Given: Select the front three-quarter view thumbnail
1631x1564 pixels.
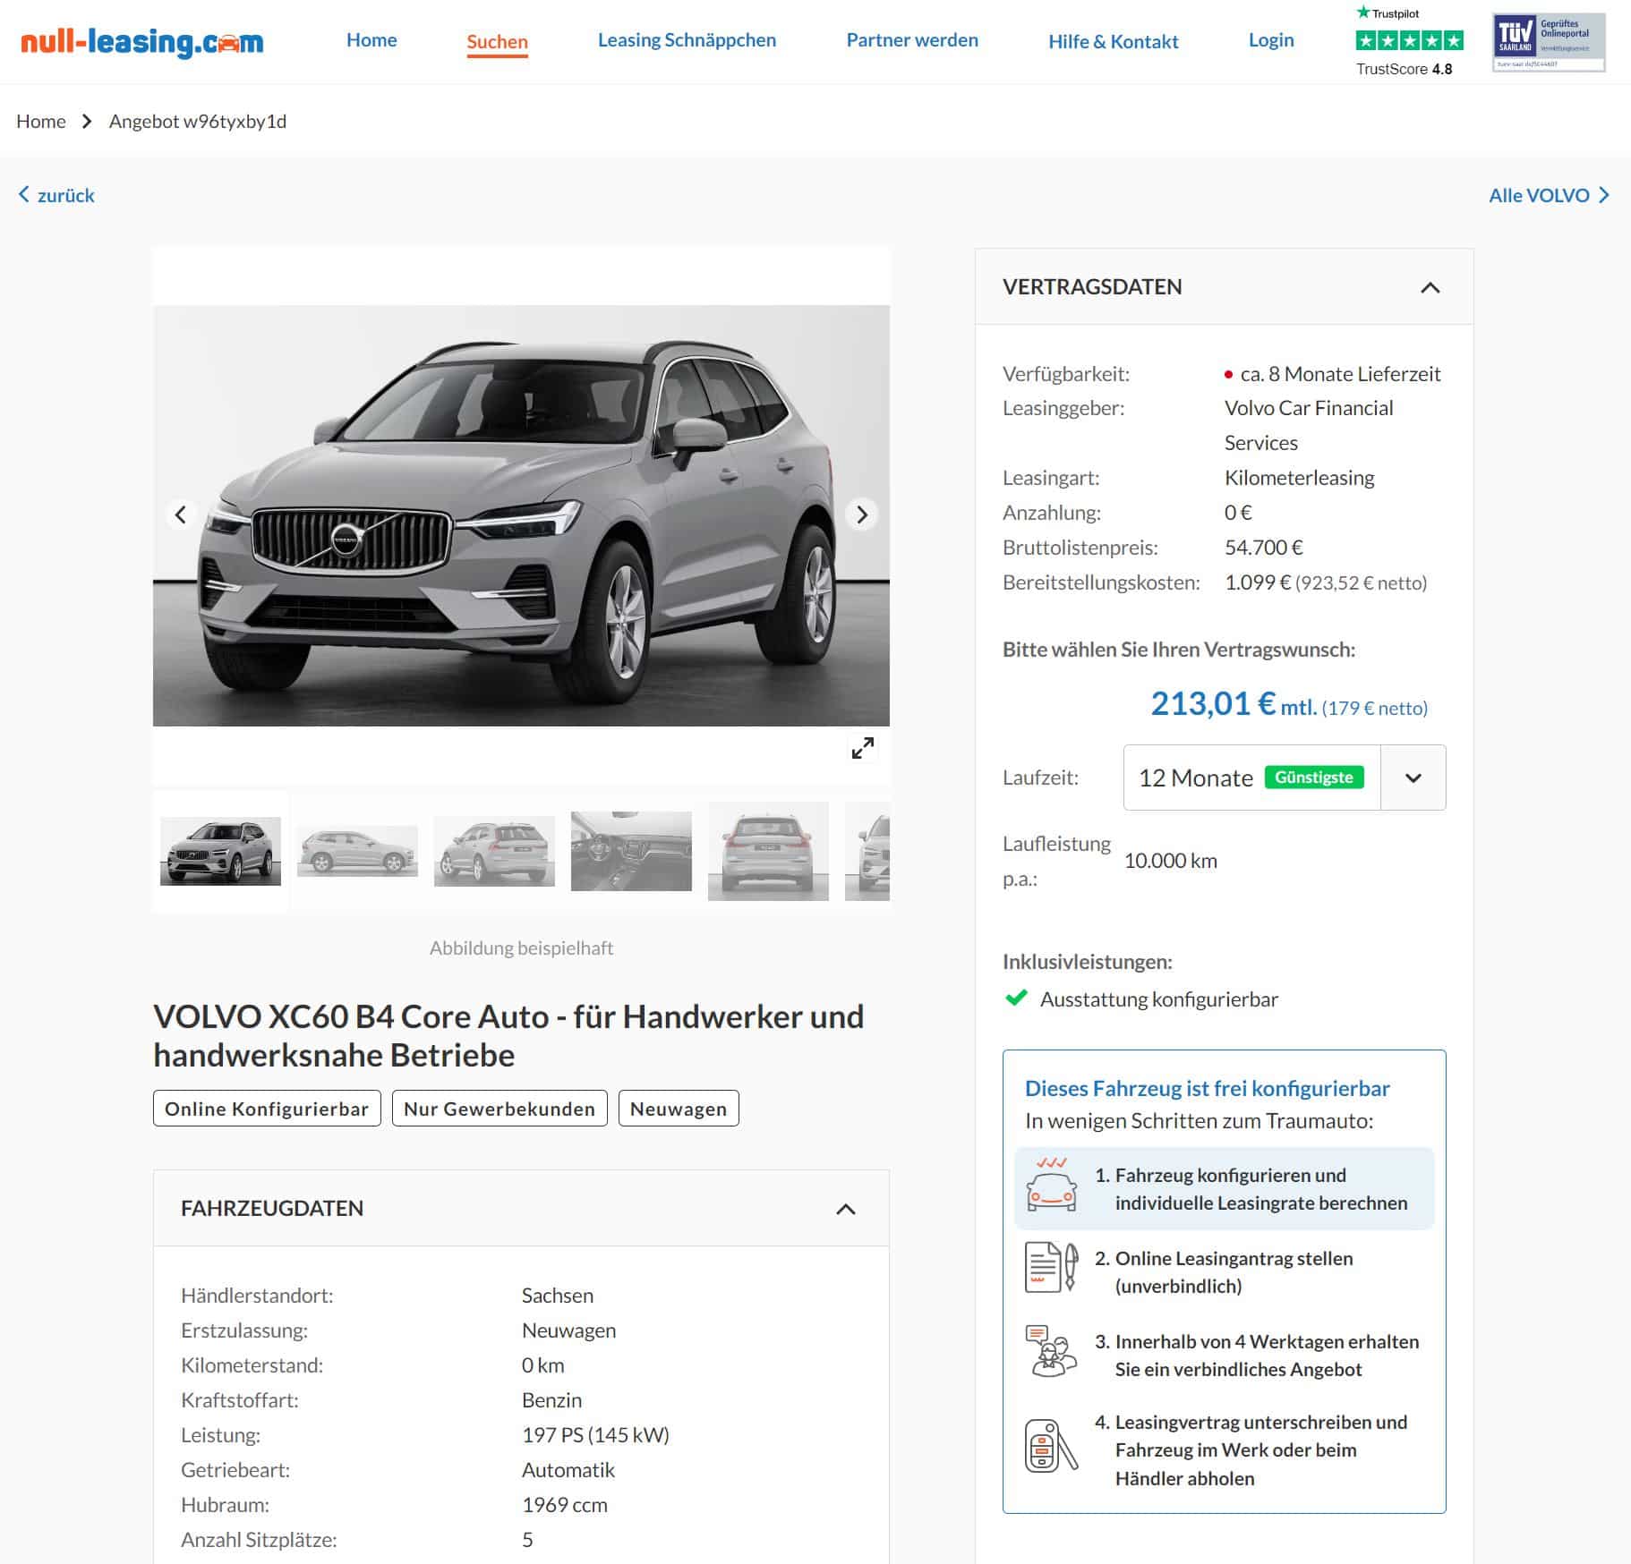Looking at the screenshot, I should tap(220, 851).
